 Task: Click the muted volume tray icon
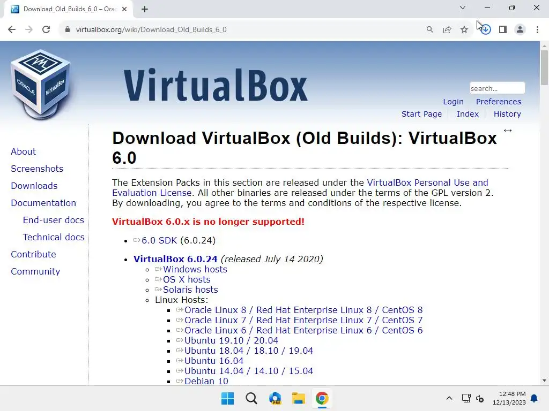click(x=480, y=398)
